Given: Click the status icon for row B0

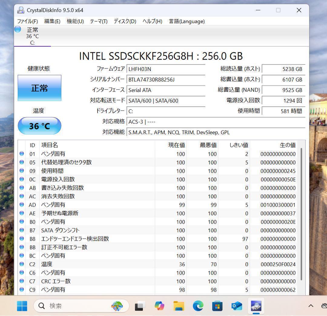Looking at the screenshot, I should 22,222.
